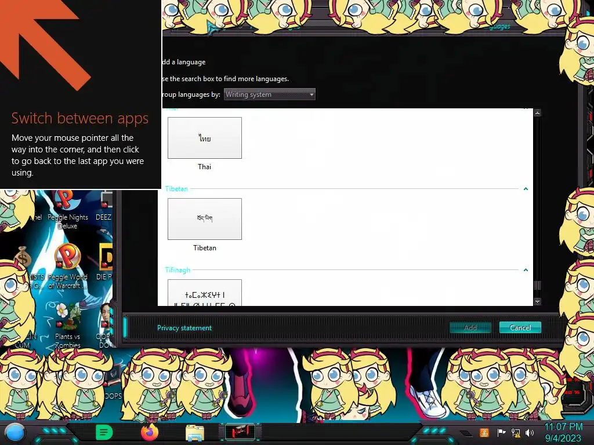The width and height of the screenshot is (594, 445).
Task: Open the network status tray icon
Action: click(516, 432)
